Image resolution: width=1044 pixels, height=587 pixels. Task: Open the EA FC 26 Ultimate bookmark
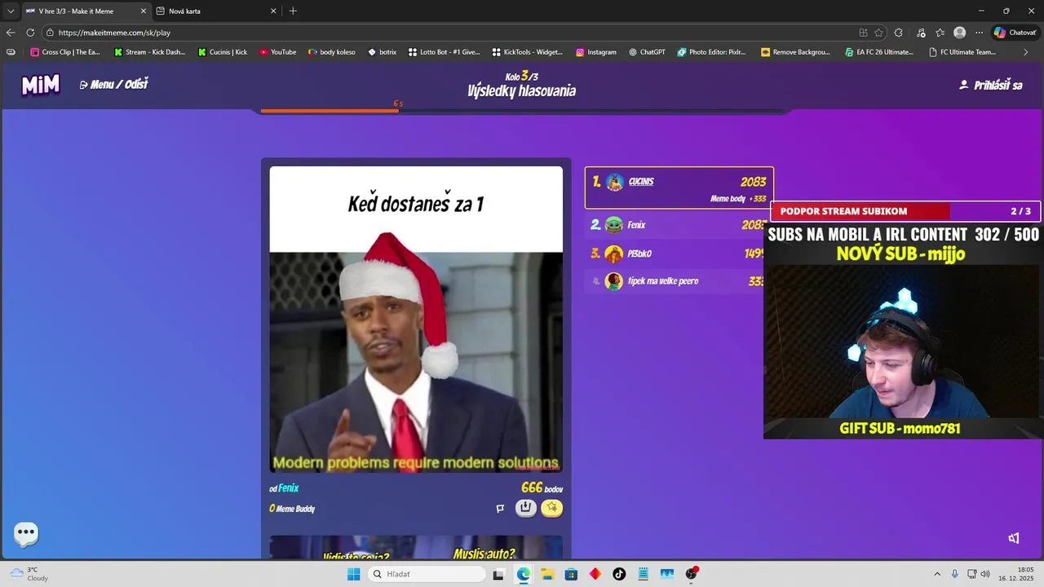click(x=880, y=52)
